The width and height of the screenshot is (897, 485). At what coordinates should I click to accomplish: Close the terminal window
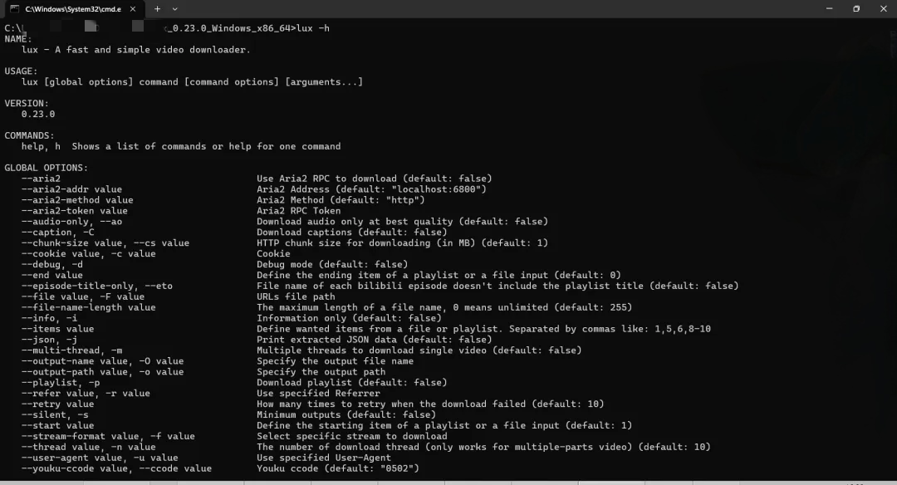pyautogui.click(x=883, y=8)
